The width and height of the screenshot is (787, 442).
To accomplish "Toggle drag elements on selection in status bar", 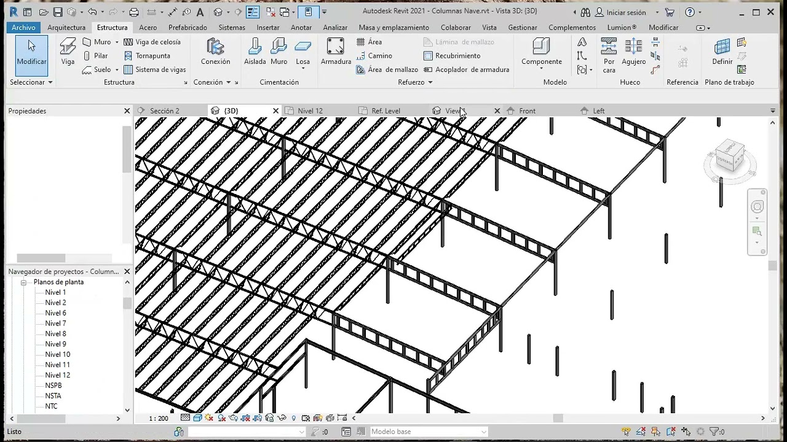I will [686, 432].
